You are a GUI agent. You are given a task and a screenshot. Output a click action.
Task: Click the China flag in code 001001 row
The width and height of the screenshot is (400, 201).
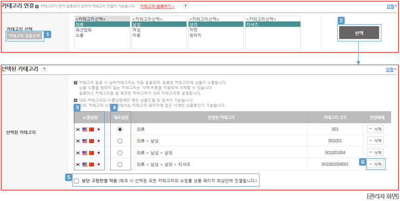click(x=92, y=141)
